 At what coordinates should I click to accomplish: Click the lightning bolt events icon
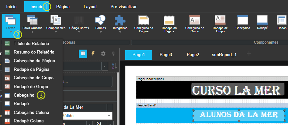point(93,54)
